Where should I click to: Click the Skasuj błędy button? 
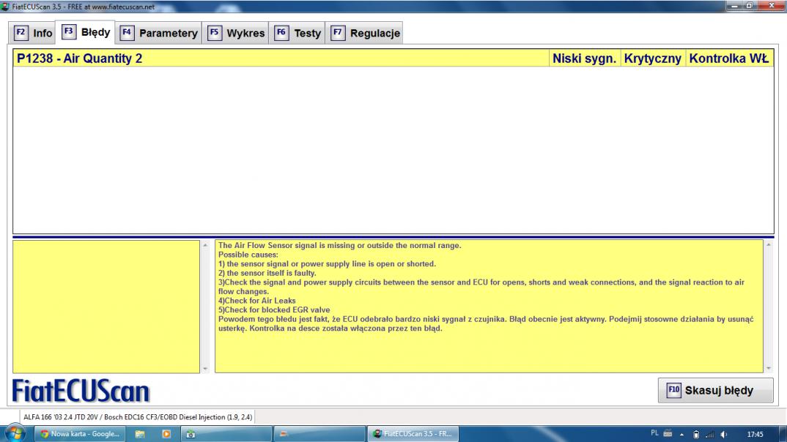[x=715, y=390]
